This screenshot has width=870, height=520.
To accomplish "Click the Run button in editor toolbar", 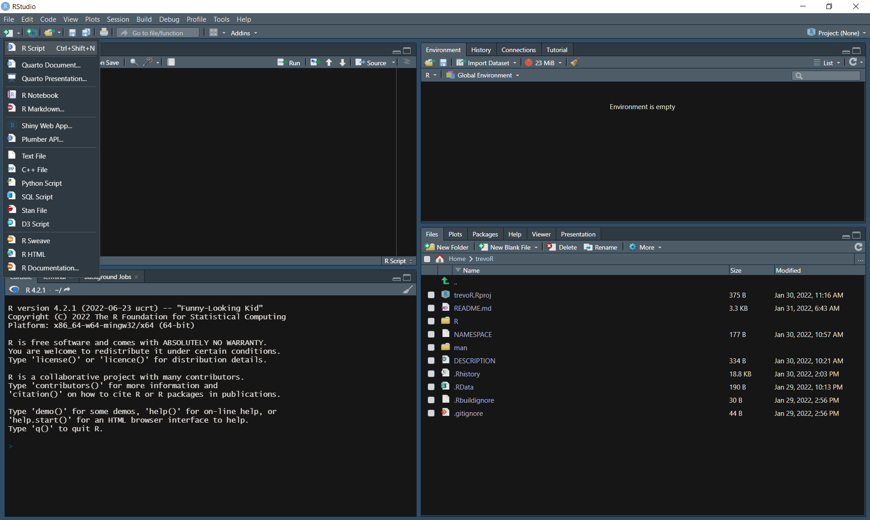I will tap(289, 63).
